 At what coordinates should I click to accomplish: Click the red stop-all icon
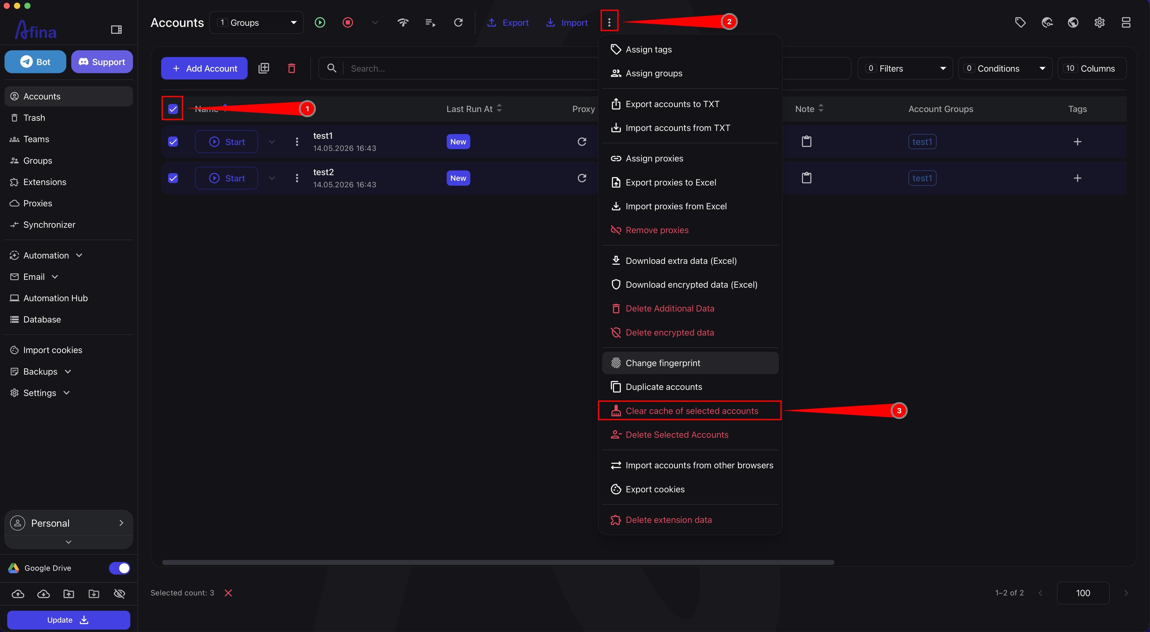tap(348, 22)
